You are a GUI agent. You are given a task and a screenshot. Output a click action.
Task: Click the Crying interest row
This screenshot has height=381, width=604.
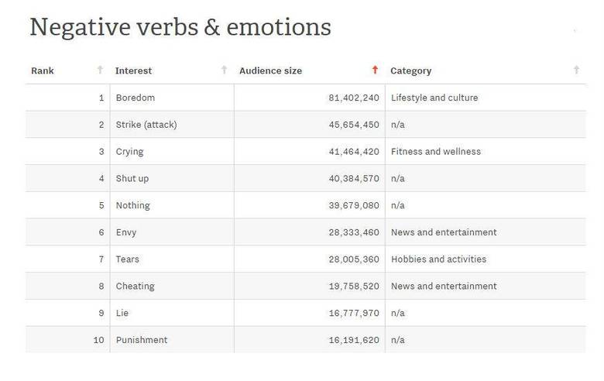point(130,152)
